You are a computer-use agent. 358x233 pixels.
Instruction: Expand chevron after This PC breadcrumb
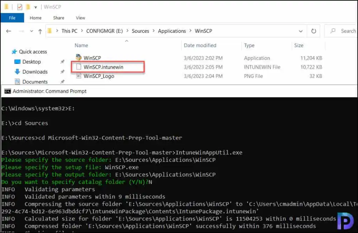coord(82,31)
